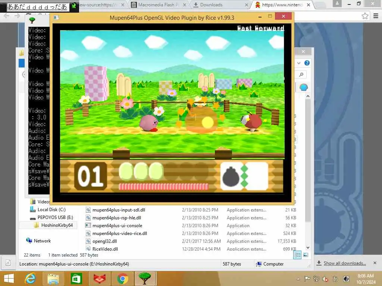Switch Explorer to large icons view
Image resolution: width=382 pixels, height=286 pixels.
306,255
